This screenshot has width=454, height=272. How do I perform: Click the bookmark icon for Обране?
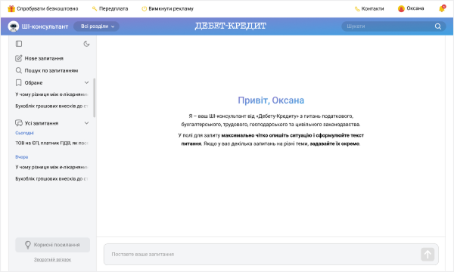coord(18,82)
